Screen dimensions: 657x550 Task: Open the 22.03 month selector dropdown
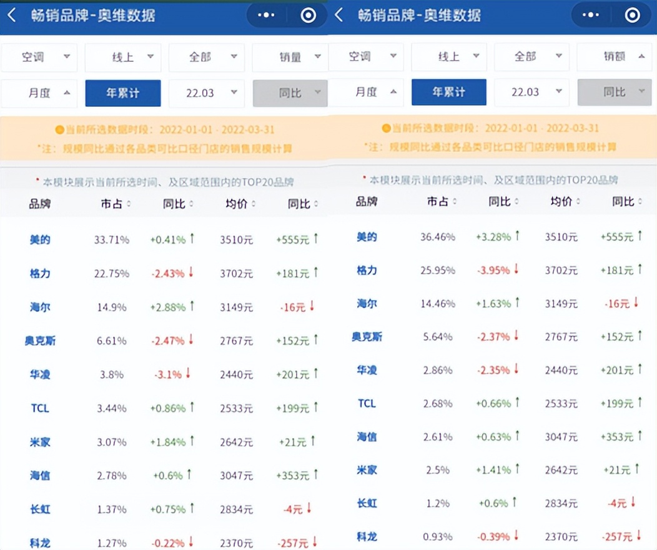coord(206,92)
